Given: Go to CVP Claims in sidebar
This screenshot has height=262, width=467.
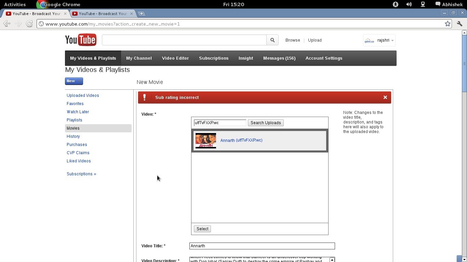Looking at the screenshot, I should tap(78, 153).
